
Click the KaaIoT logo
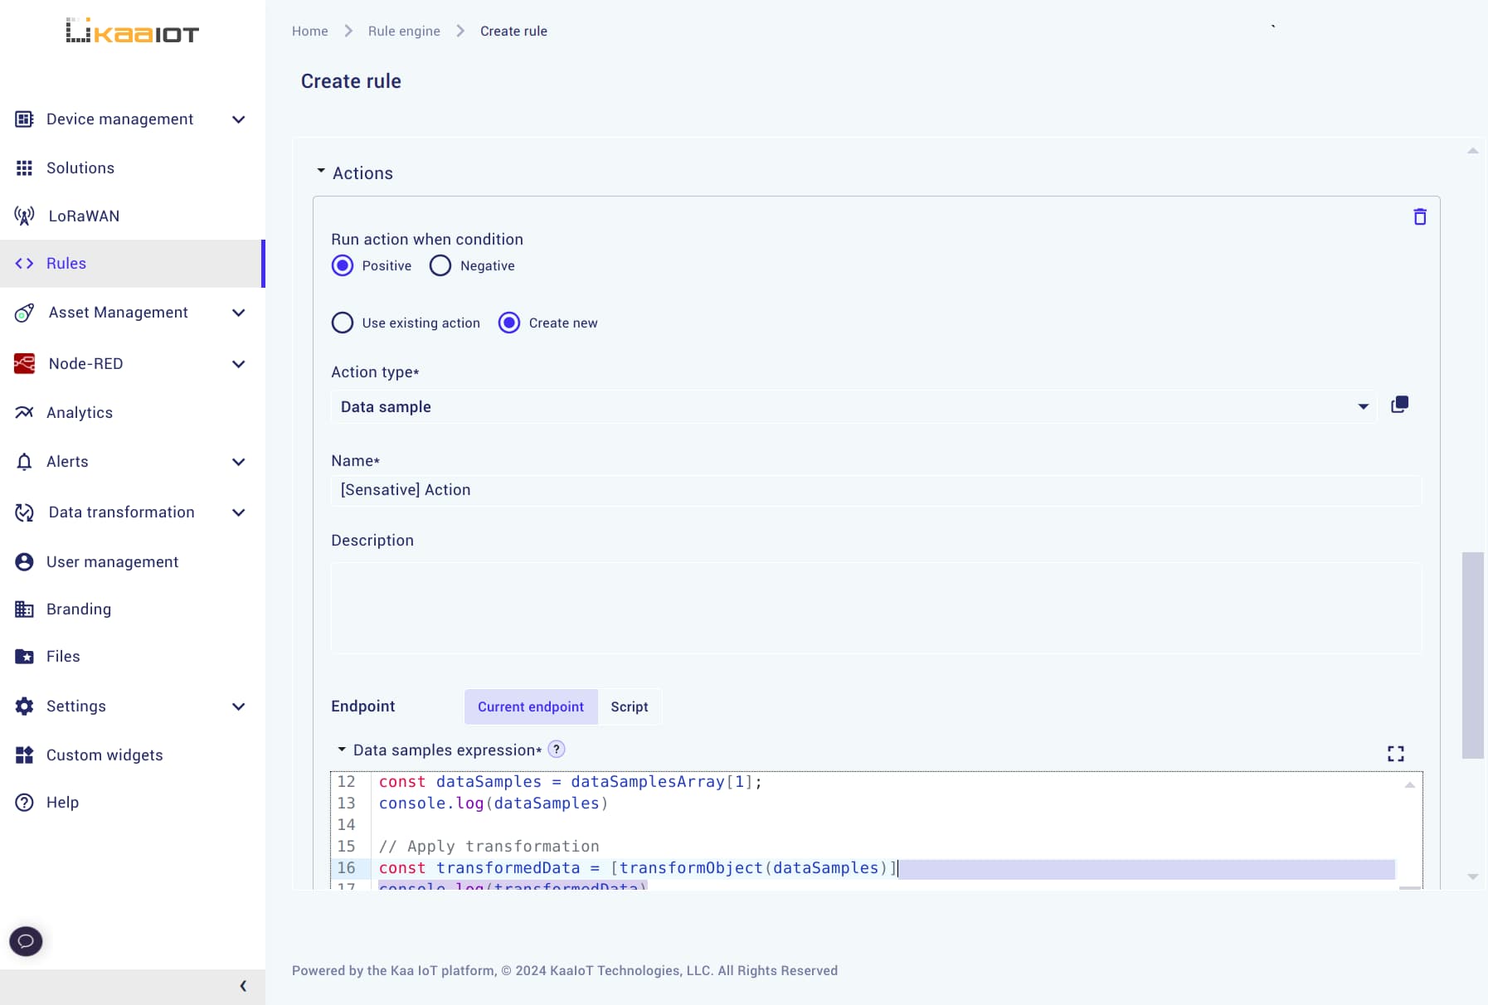pyautogui.click(x=133, y=32)
